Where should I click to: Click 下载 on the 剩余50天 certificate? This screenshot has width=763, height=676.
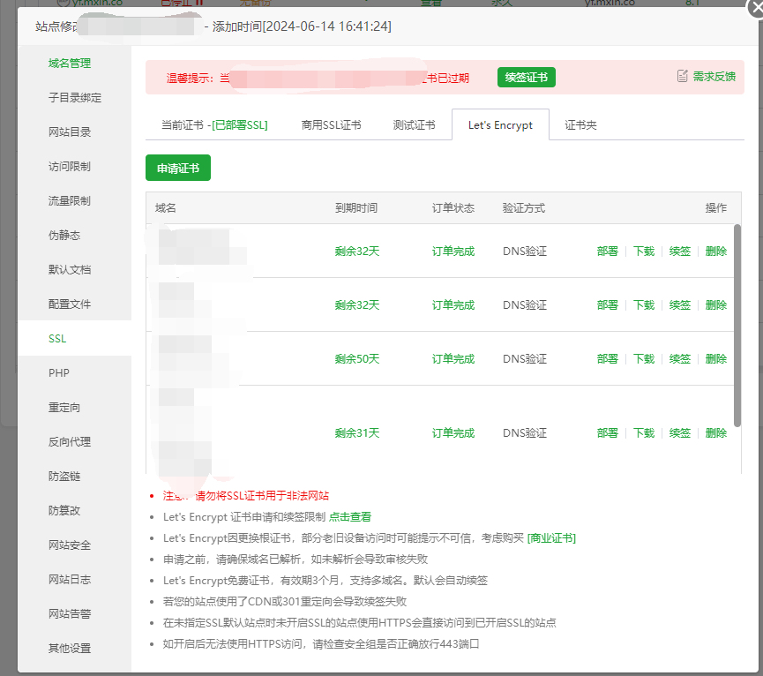pos(644,359)
